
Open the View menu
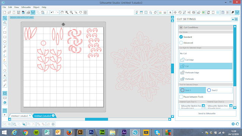click(x=17, y=7)
